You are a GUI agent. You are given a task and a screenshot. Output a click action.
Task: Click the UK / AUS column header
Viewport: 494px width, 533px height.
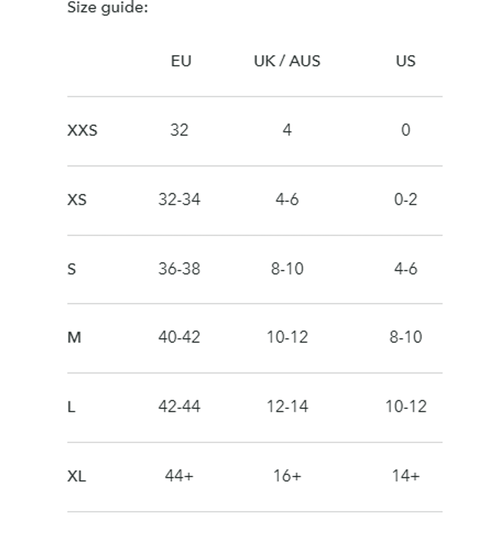coord(287,61)
